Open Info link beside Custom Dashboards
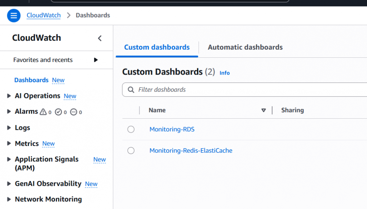The height and width of the screenshot is (209, 367). pyautogui.click(x=224, y=73)
